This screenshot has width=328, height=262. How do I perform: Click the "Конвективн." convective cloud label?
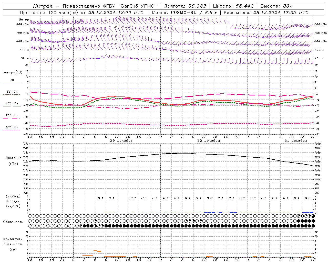(x=13, y=239)
